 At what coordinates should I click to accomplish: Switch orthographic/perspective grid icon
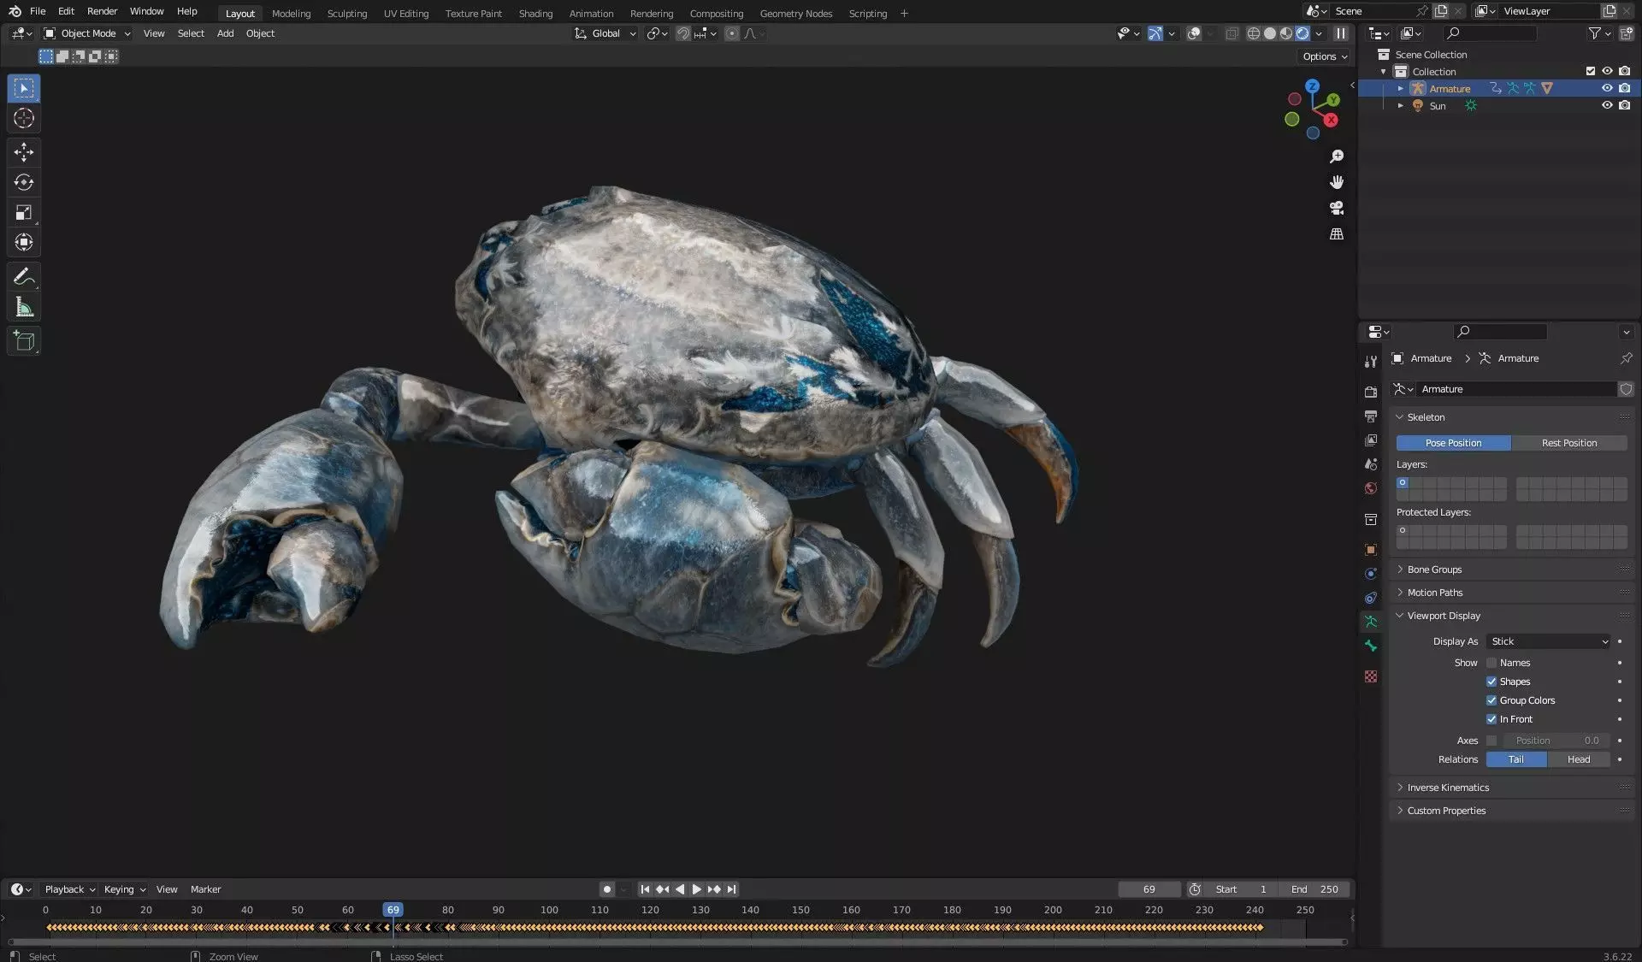coord(1337,233)
